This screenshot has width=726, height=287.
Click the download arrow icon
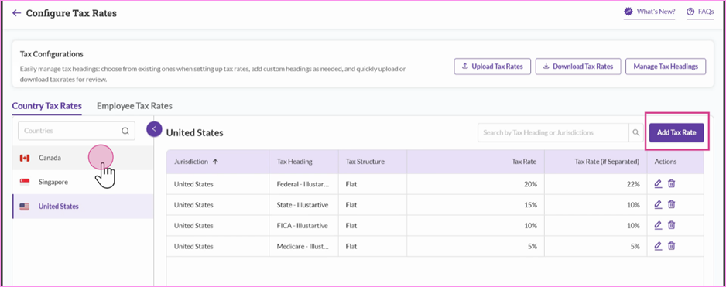point(546,67)
